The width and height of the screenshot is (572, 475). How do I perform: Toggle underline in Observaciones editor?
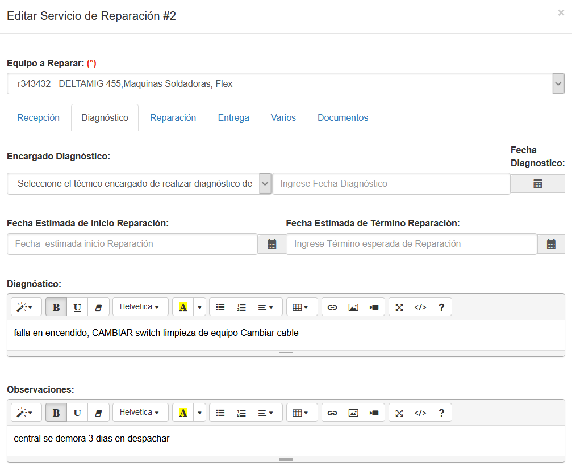pyautogui.click(x=77, y=413)
